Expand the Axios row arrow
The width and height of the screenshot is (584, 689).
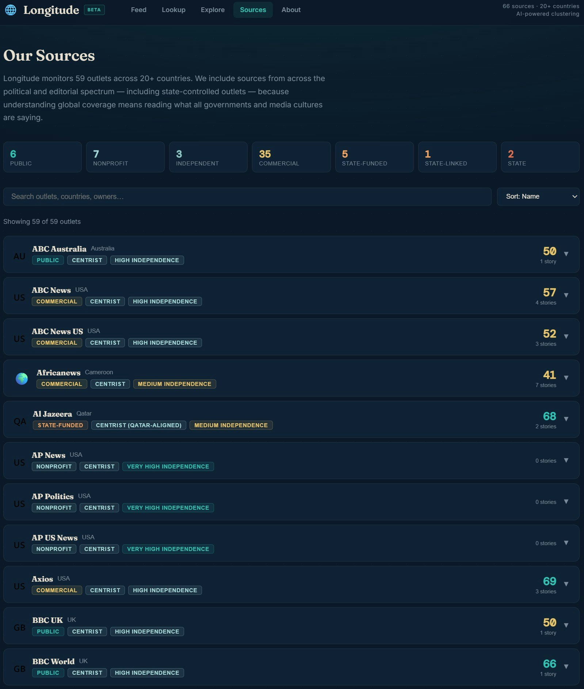(566, 584)
